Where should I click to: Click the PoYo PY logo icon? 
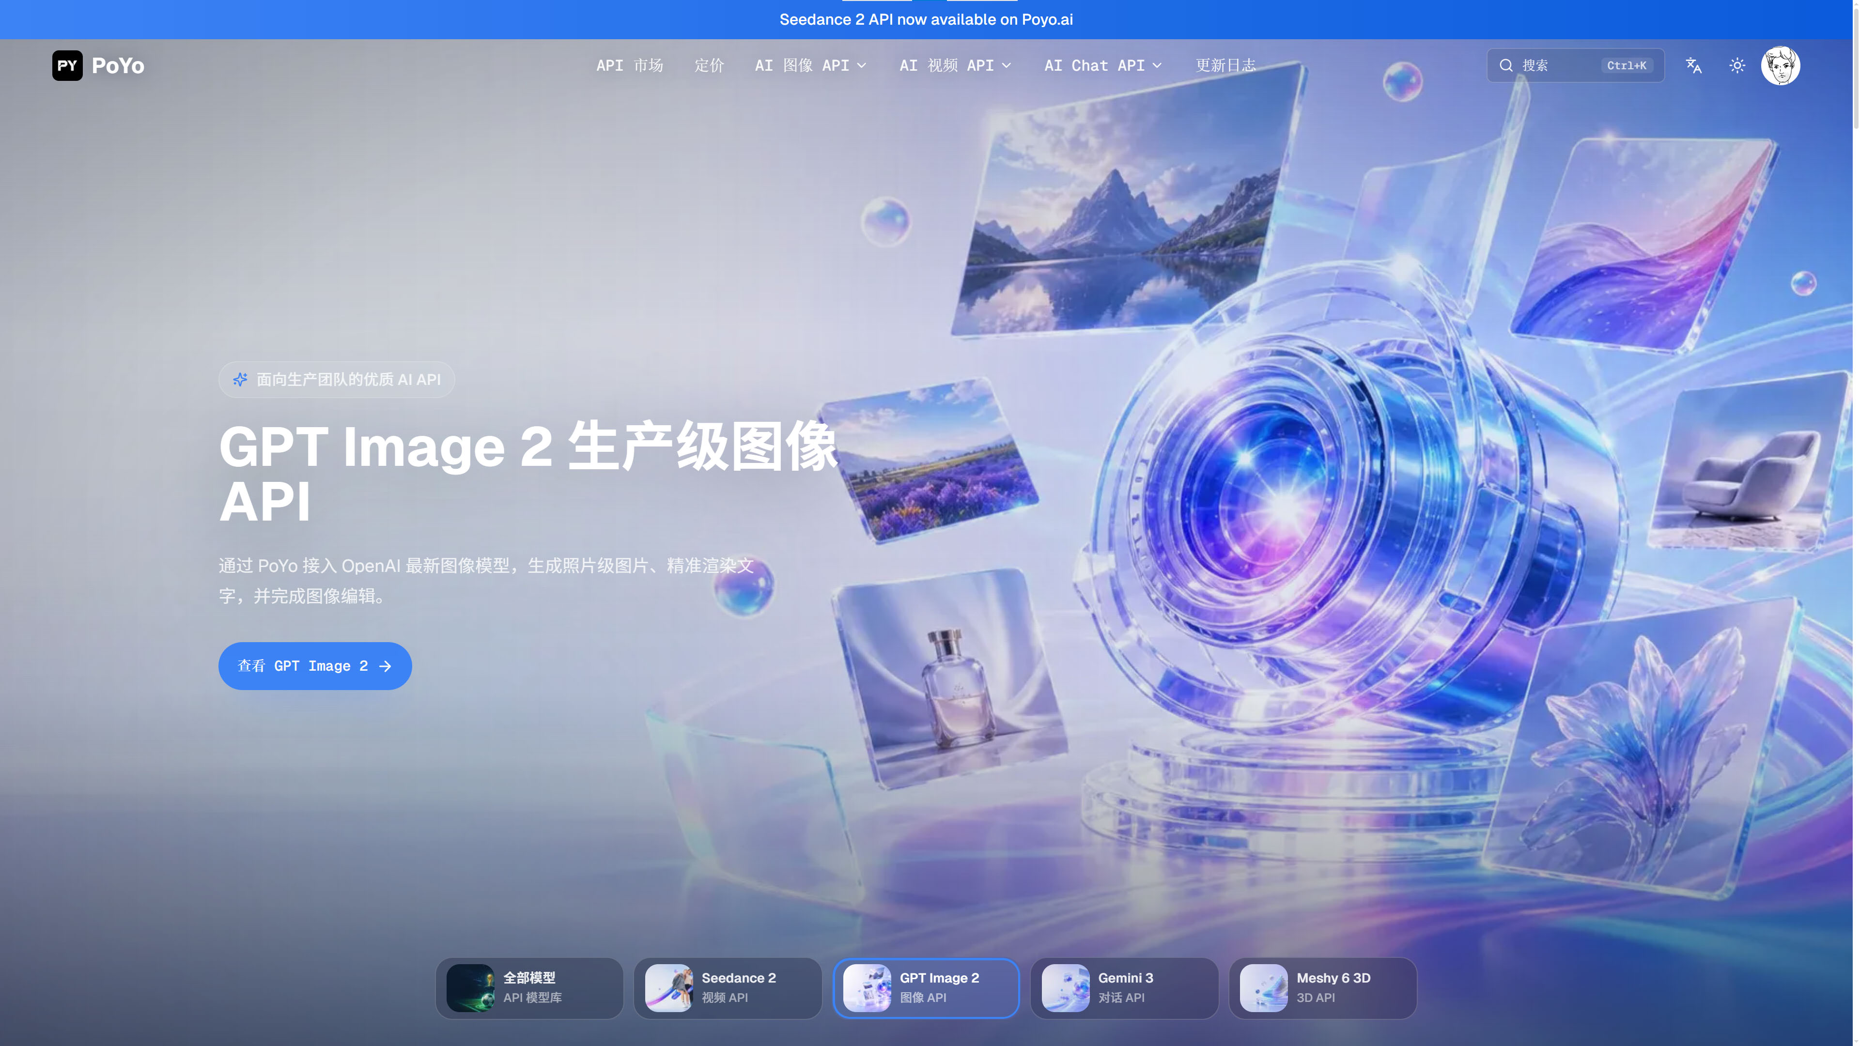(67, 66)
